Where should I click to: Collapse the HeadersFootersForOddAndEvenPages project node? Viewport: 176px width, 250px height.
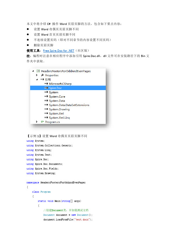33,71
